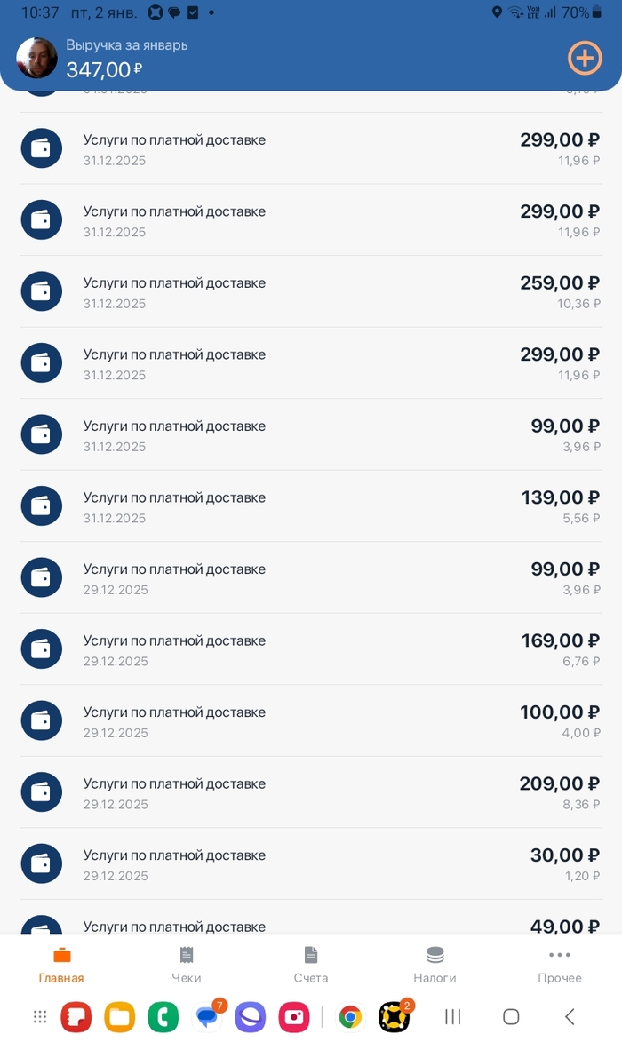
Task: Open the profile avatar photo
Action: (37, 59)
